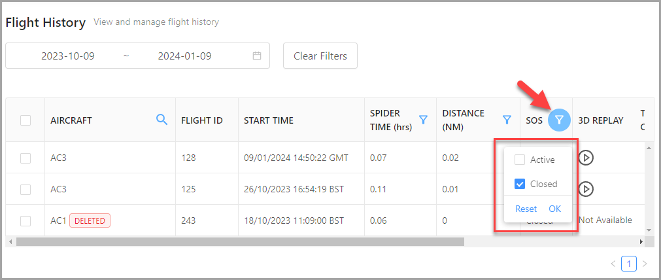
Task: Select the checkbox for flight 128 row
Action: coord(25,158)
